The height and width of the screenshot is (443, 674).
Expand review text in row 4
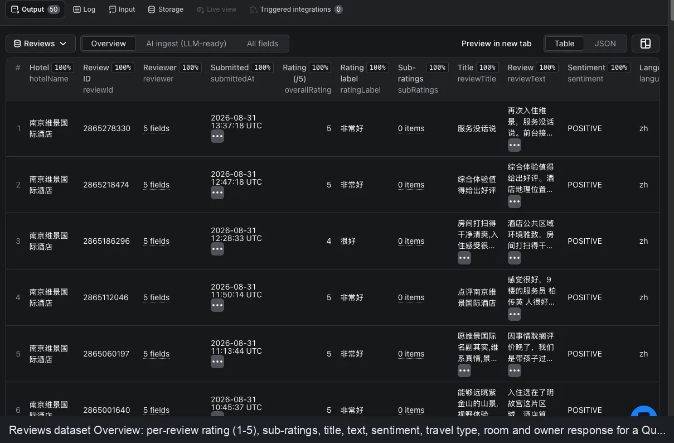(515, 314)
